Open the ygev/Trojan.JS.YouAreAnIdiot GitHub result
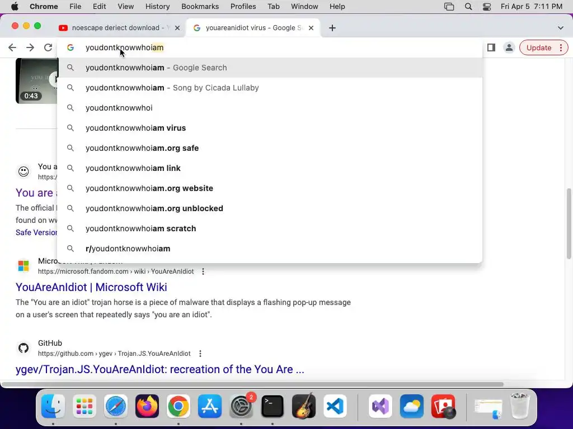Image resolution: width=573 pixels, height=429 pixels. tap(159, 369)
